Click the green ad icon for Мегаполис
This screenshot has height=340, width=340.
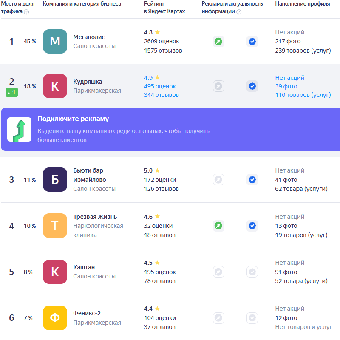(x=218, y=42)
